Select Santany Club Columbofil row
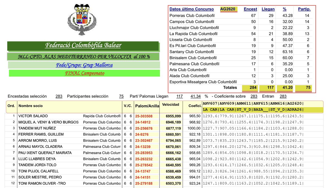This screenshot has width=330, height=188. click(x=241, y=52)
